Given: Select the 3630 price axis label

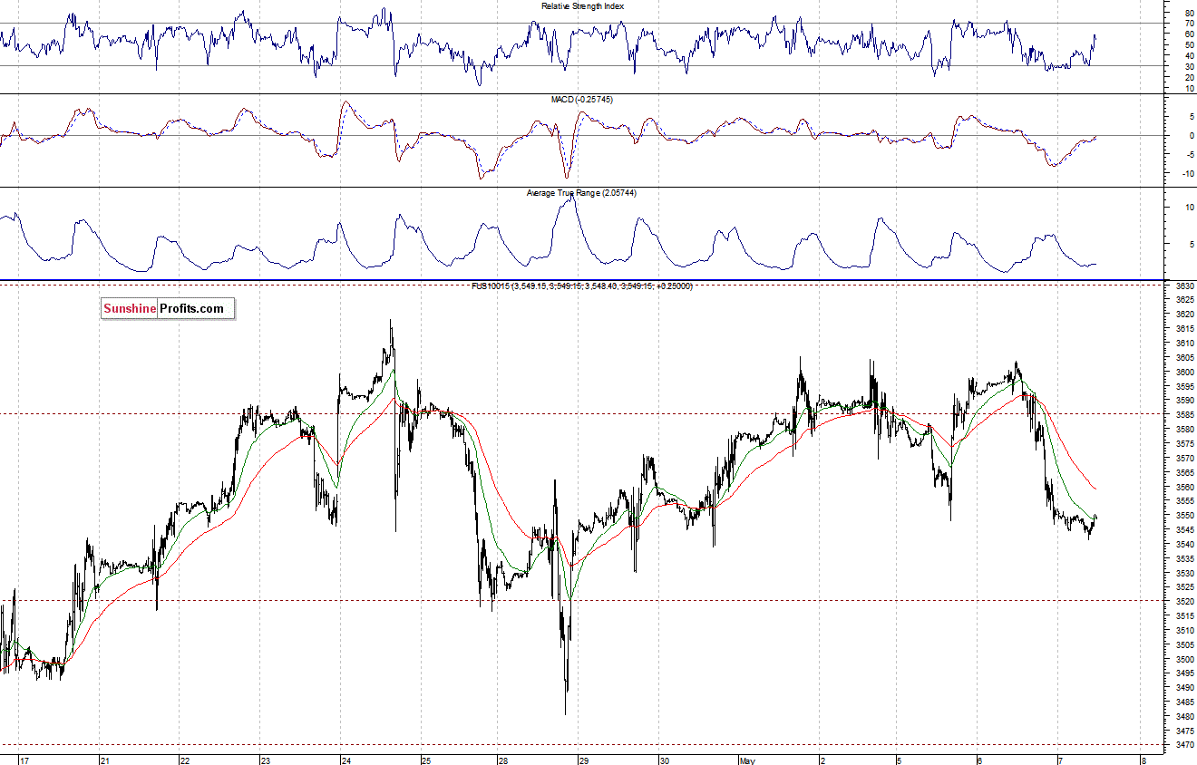Looking at the screenshot, I should pyautogui.click(x=1184, y=286).
